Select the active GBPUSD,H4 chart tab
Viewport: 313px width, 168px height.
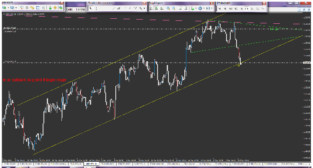[x=91, y=164]
